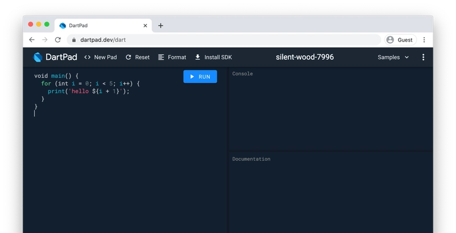The width and height of the screenshot is (456, 233).
Task: Click the lock icon in address bar
Action: [74, 40]
